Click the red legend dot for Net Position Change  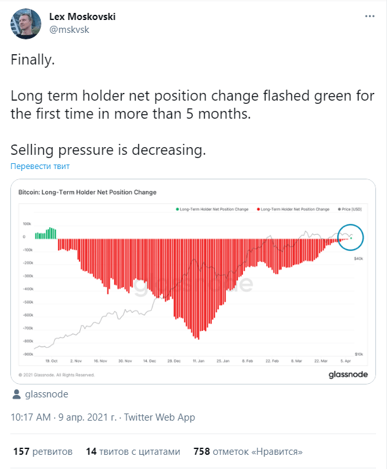pos(258,209)
